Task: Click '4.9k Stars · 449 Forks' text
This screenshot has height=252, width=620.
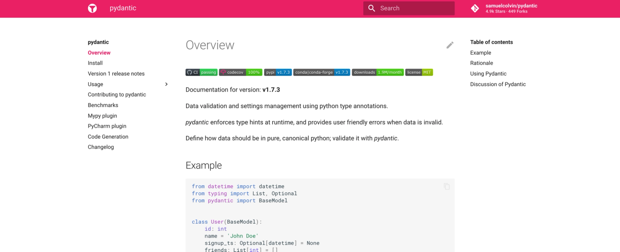Action: [506, 12]
